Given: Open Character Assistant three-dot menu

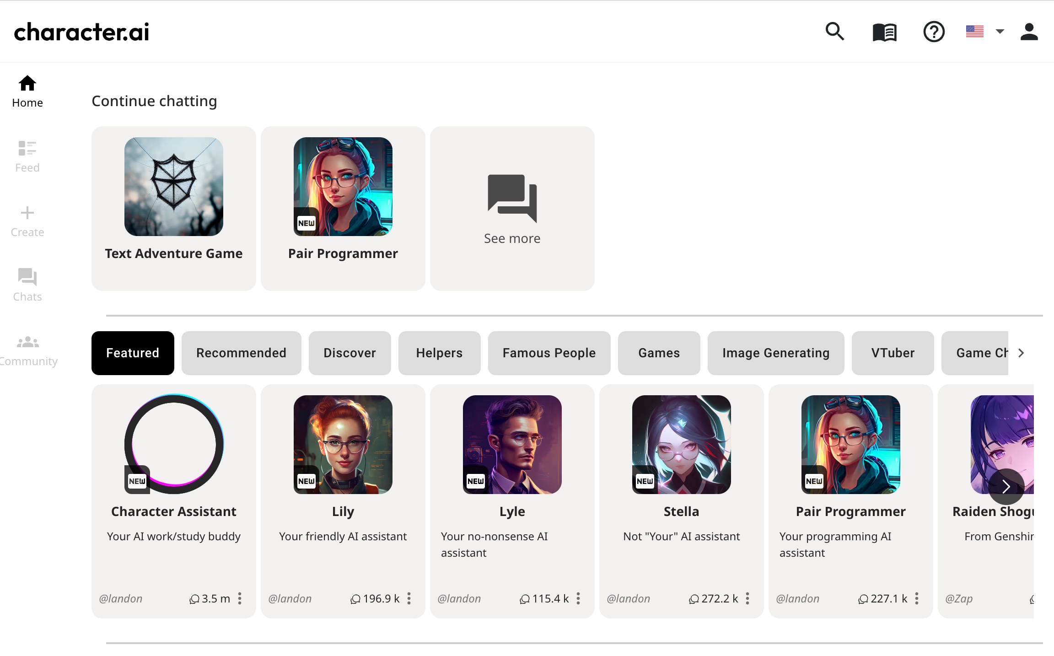Looking at the screenshot, I should pyautogui.click(x=240, y=598).
